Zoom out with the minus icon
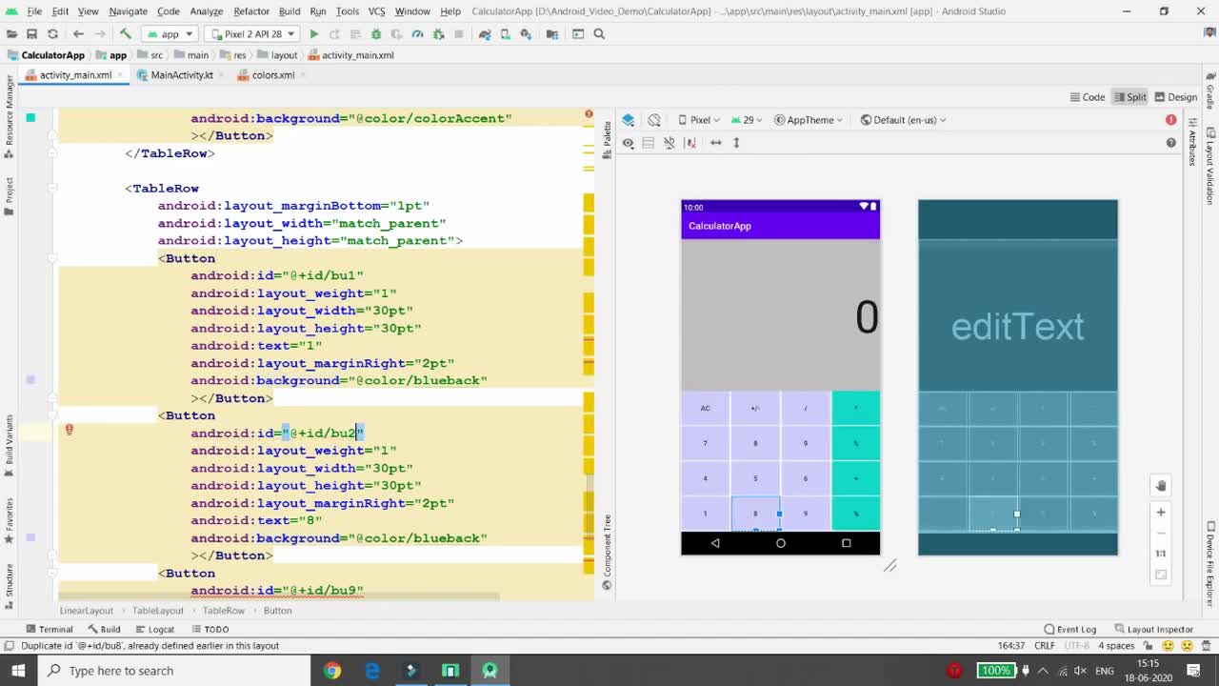1219x686 pixels. (x=1161, y=534)
